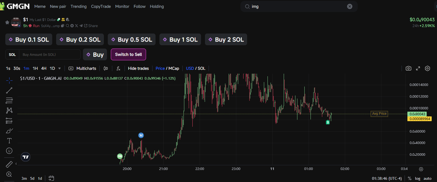This screenshot has width=437, height=182.
Task: Switch denomination to SOL
Action: coord(202,68)
